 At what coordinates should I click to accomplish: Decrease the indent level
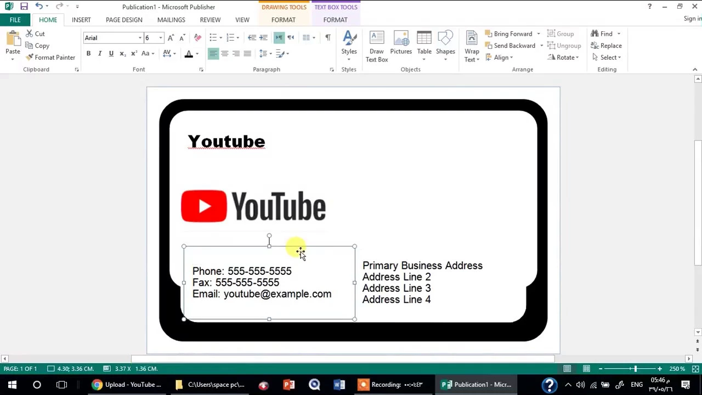pyautogui.click(x=252, y=38)
